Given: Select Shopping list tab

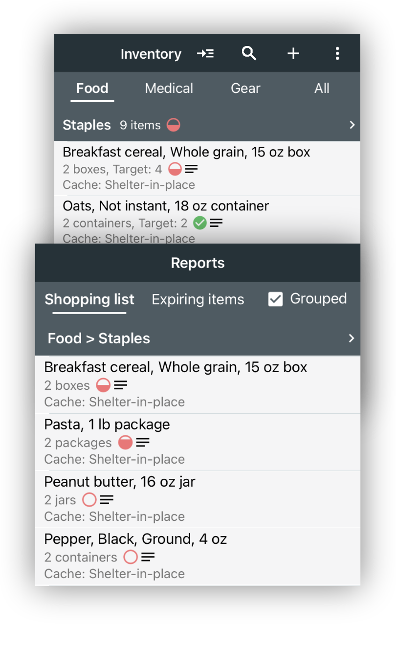Looking at the screenshot, I should (89, 299).
